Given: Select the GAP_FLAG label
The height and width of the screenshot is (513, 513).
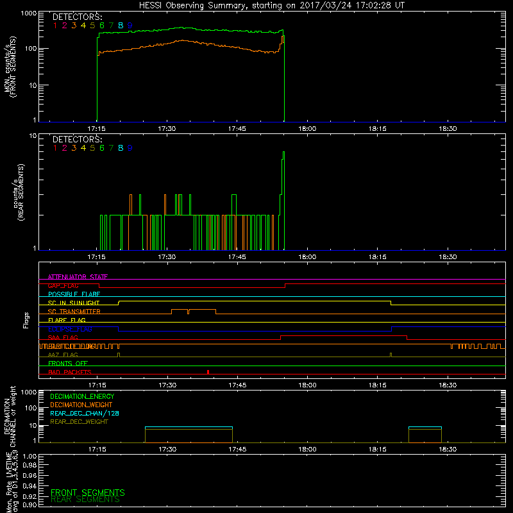Looking at the screenshot, I should coord(63,285).
